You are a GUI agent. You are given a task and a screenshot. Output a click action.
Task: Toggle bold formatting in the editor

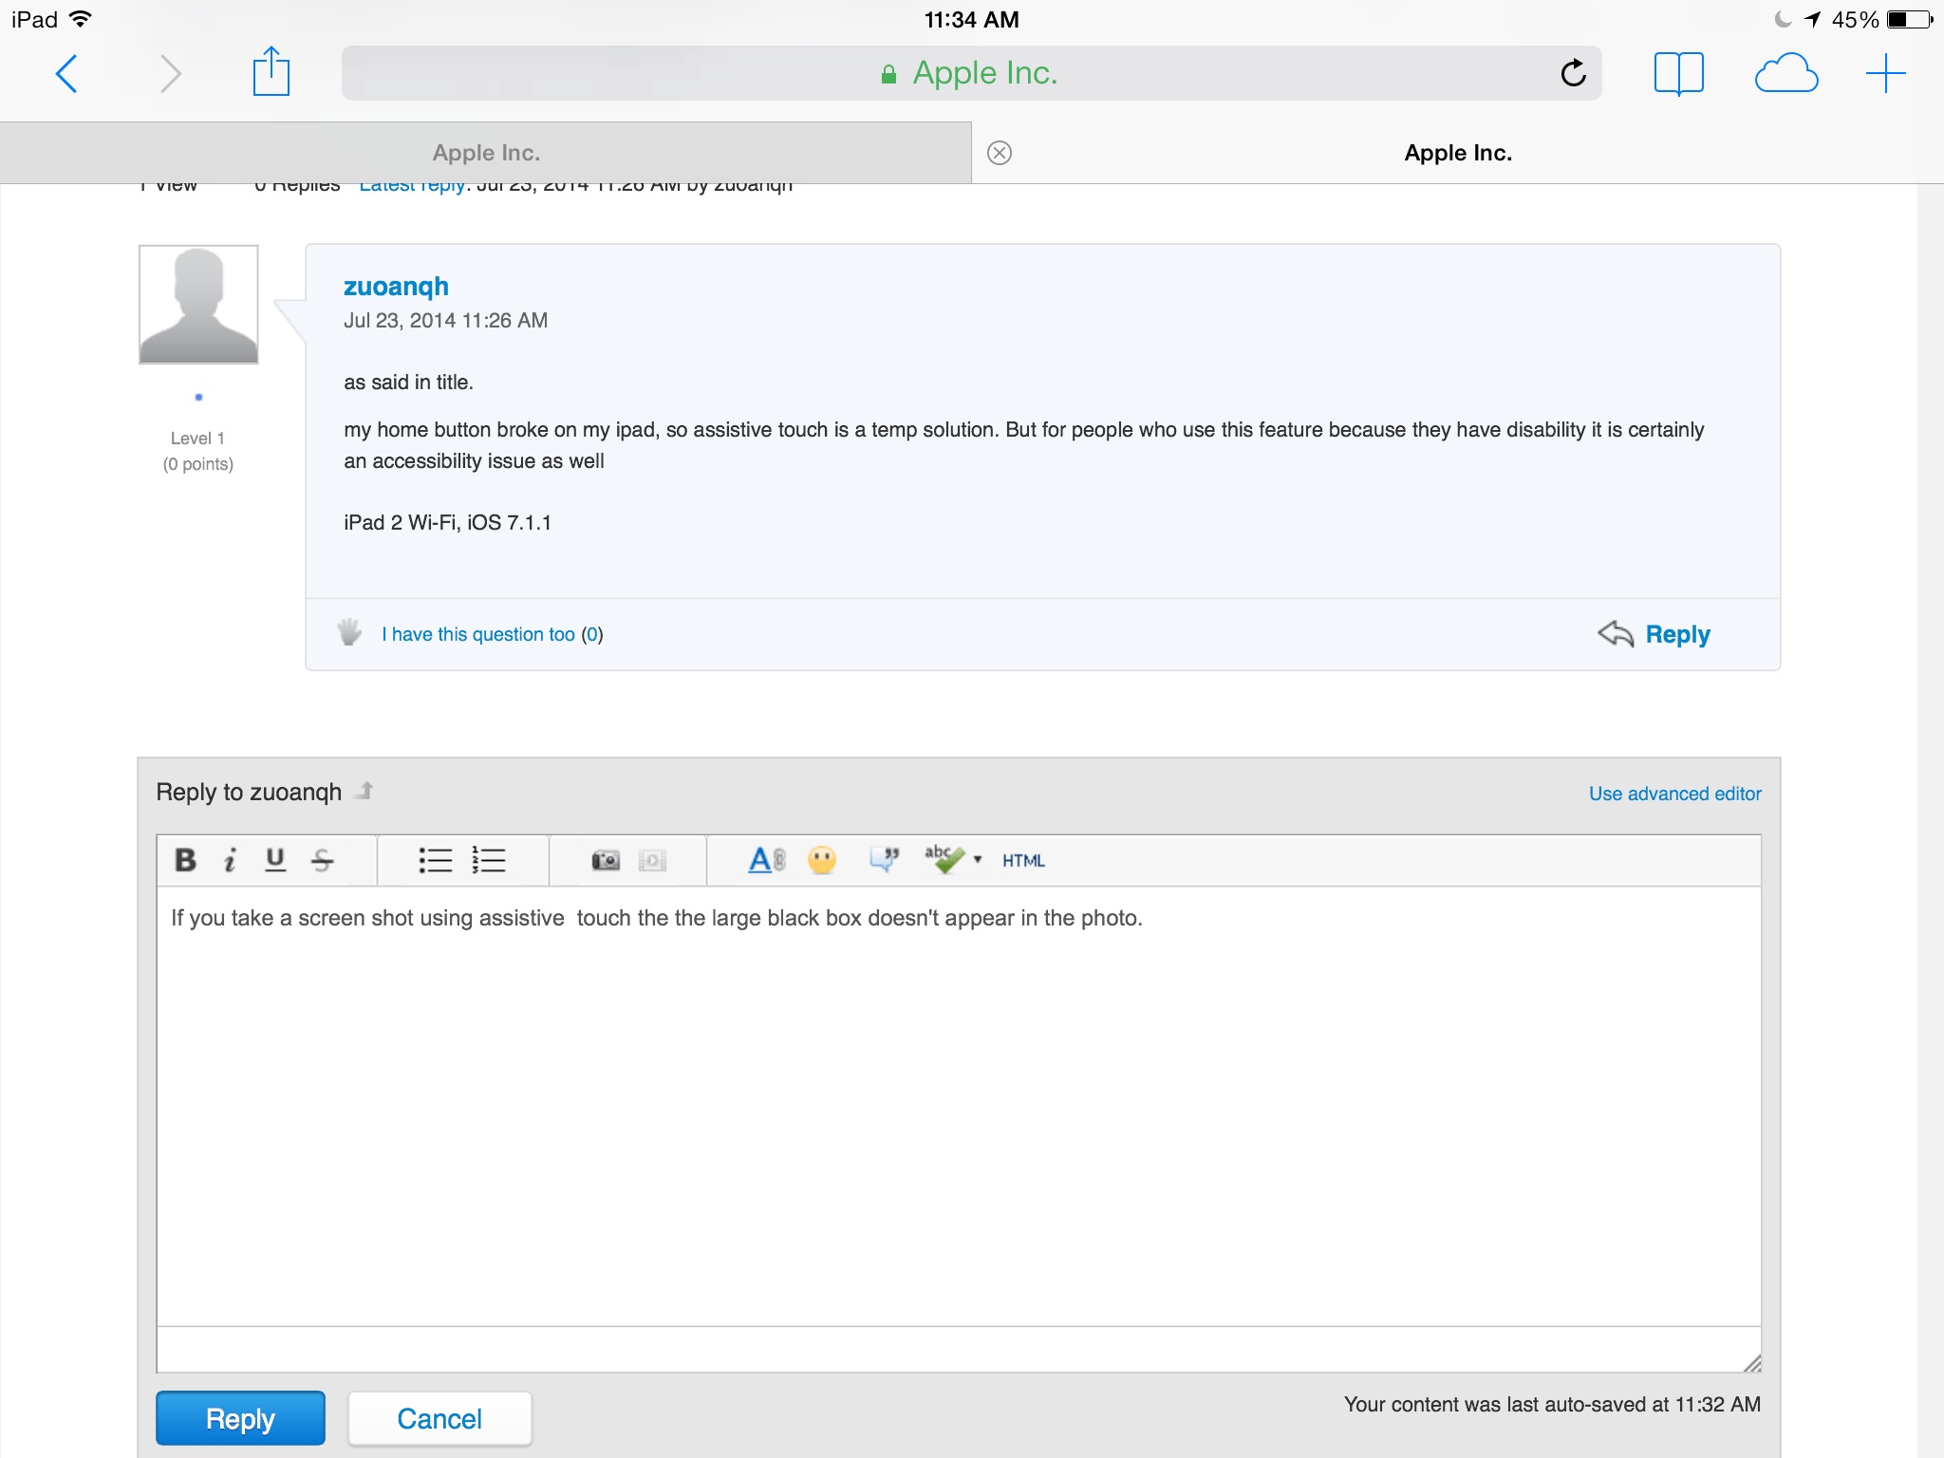(185, 860)
